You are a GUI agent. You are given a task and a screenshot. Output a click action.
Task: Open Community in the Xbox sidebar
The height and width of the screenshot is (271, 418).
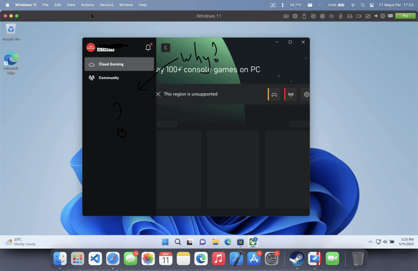[119, 78]
